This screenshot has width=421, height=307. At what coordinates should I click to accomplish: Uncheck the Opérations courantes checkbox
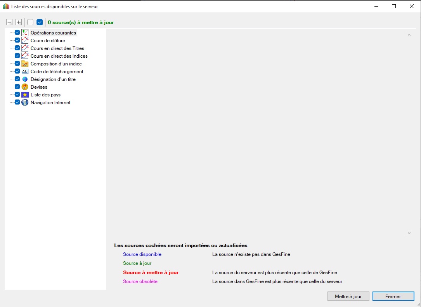pos(17,33)
